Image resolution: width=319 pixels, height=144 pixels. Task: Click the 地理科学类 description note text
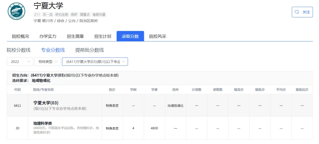[x=66, y=130]
